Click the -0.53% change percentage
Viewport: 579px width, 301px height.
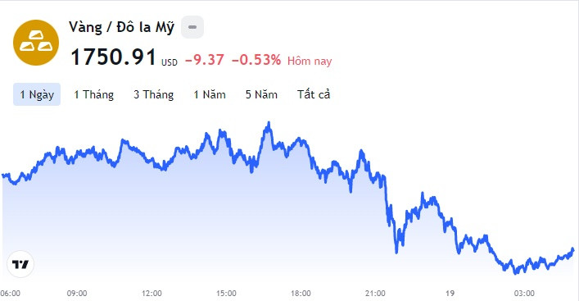pos(256,60)
